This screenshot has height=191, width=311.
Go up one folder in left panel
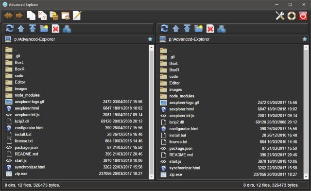(x=21, y=29)
